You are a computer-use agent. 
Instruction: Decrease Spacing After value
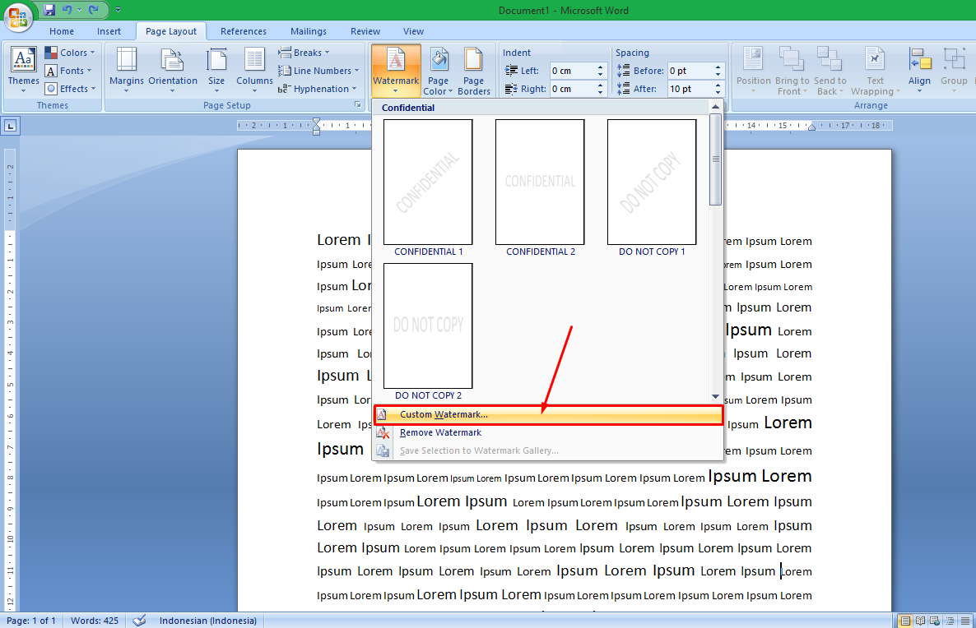[x=718, y=93]
